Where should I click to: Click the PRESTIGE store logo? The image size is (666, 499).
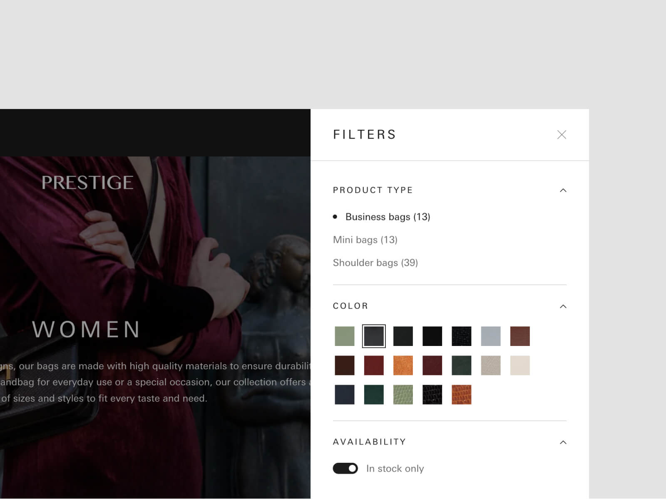(87, 183)
